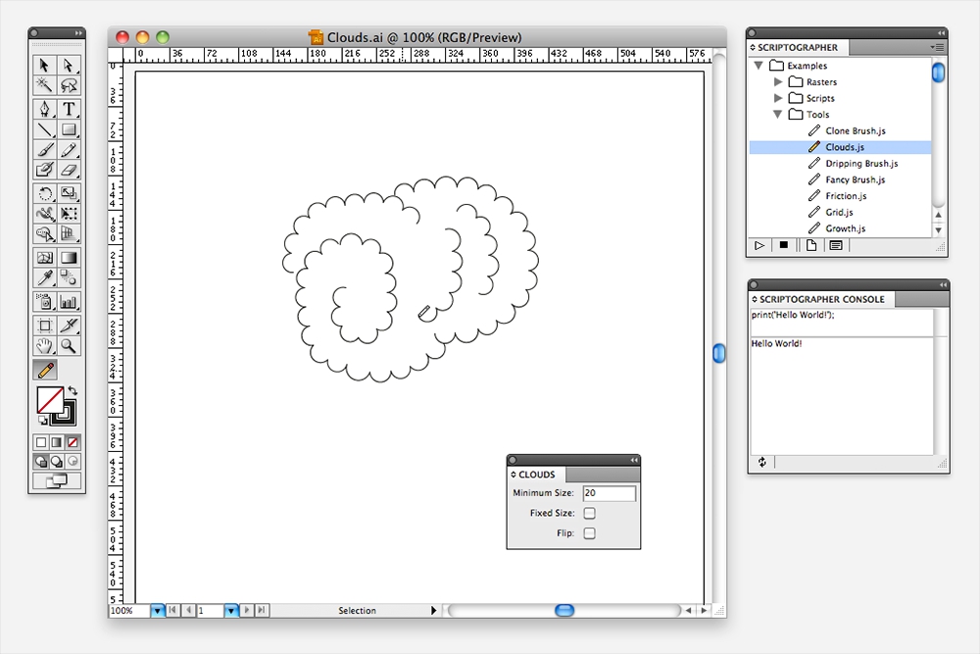Select the Gradient tool
This screenshot has height=654, width=980.
[69, 258]
